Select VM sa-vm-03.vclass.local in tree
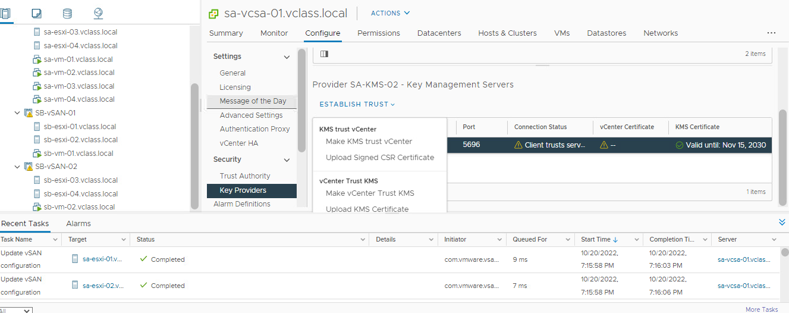The image size is (789, 313). pyautogui.click(x=79, y=86)
